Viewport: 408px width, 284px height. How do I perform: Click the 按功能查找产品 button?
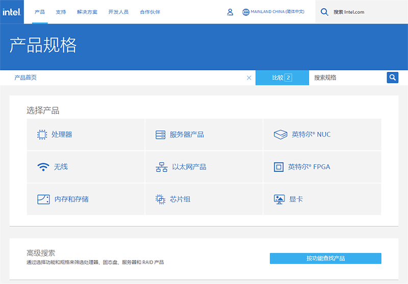point(325,259)
